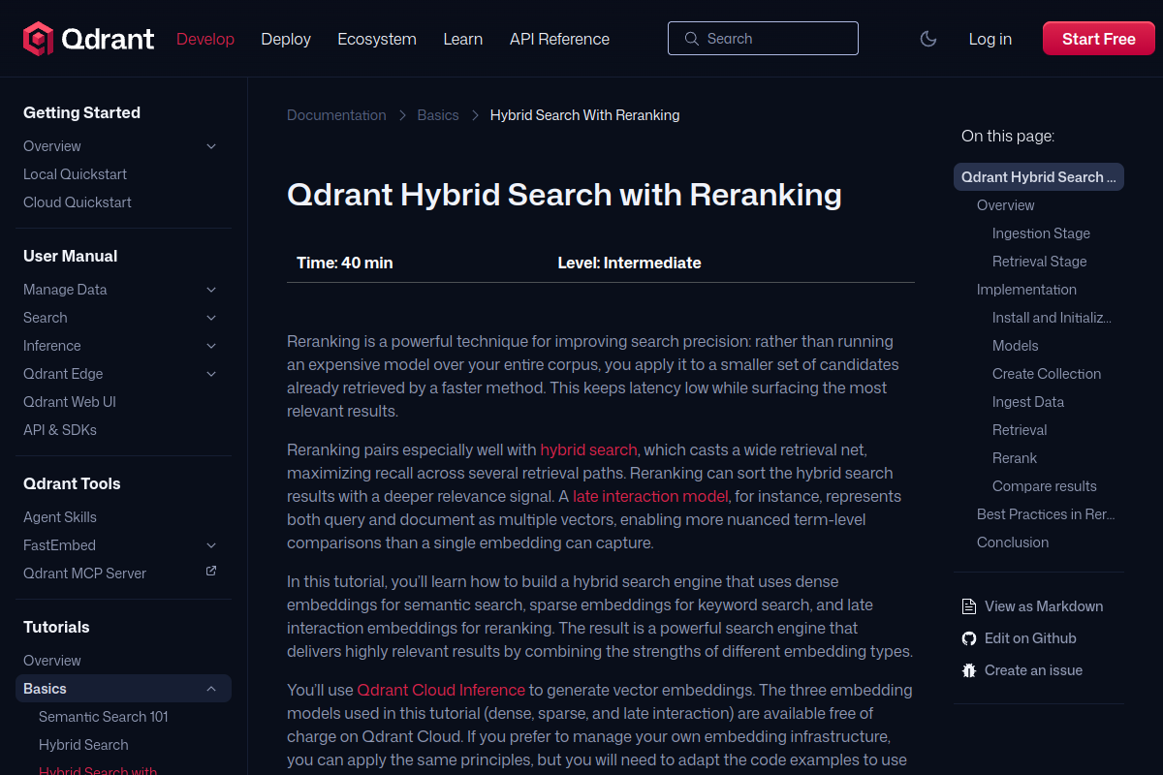Jump to Retrieval section in the outline
1163x775 pixels.
point(1020,430)
